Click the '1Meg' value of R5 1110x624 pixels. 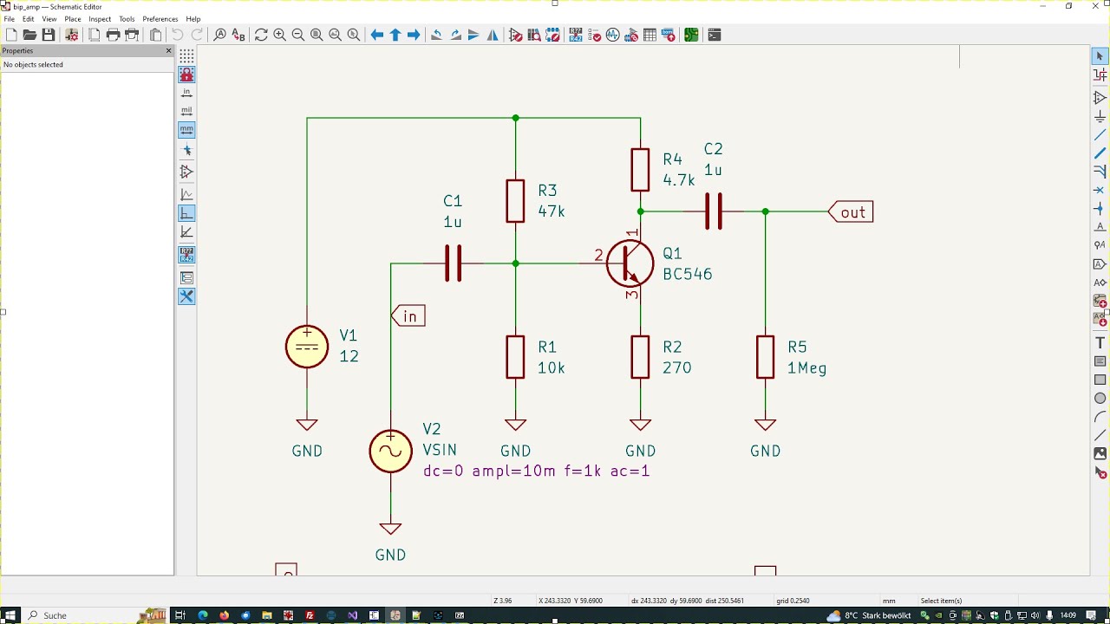[806, 368]
